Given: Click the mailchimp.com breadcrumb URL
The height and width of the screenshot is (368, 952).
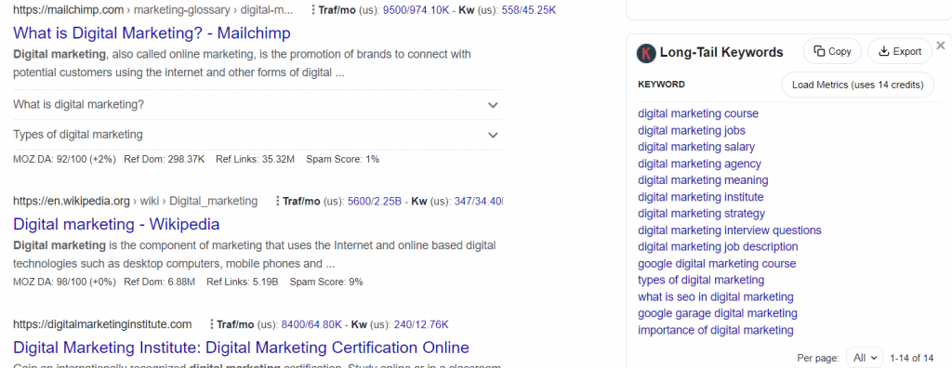Looking at the screenshot, I should (153, 10).
